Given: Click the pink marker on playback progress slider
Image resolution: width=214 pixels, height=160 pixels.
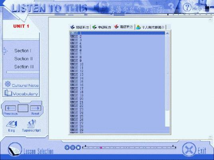Looking at the screenshot, I should [x=101, y=148].
